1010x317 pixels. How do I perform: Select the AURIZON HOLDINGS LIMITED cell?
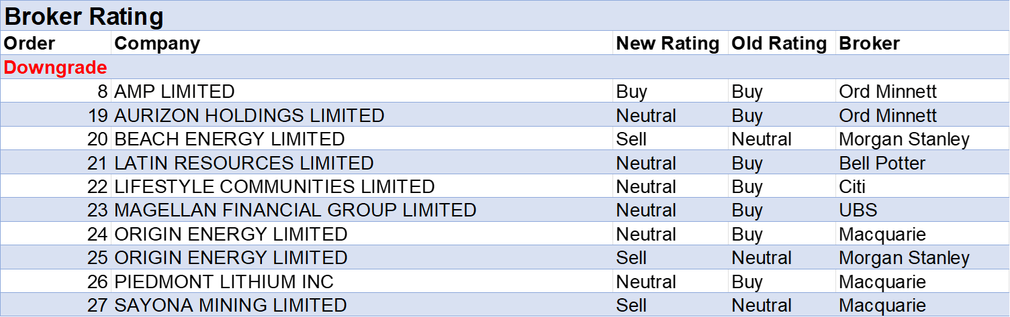[x=249, y=115]
